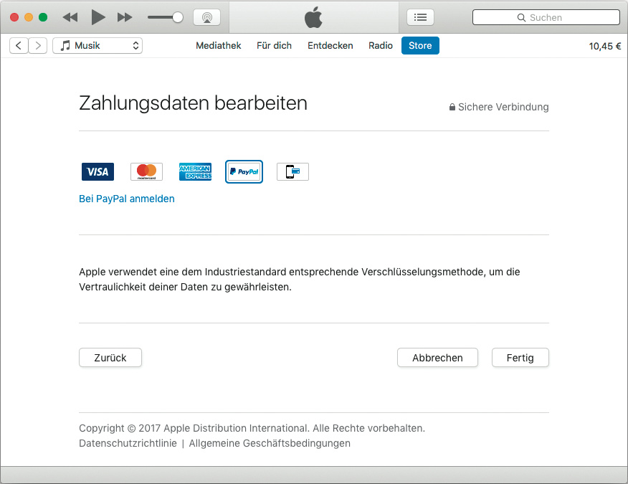Show the Up Next list button
This screenshot has width=628, height=484.
[x=420, y=17]
